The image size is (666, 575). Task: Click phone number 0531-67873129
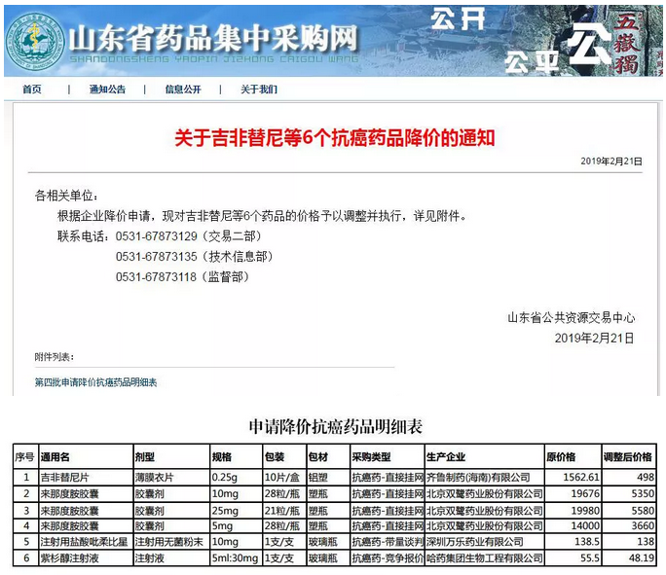[x=157, y=236]
